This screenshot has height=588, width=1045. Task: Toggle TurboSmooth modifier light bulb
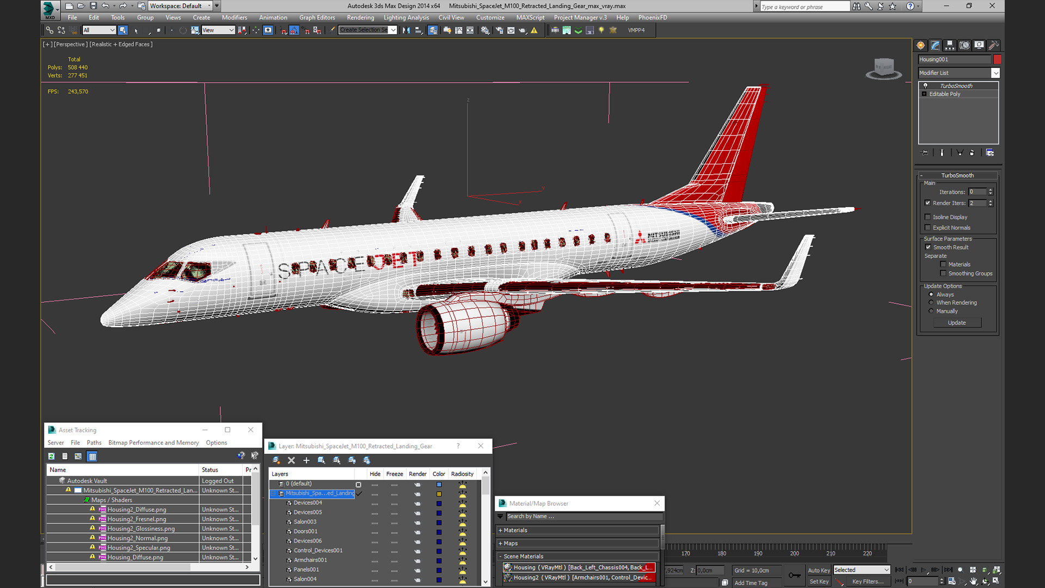(925, 86)
